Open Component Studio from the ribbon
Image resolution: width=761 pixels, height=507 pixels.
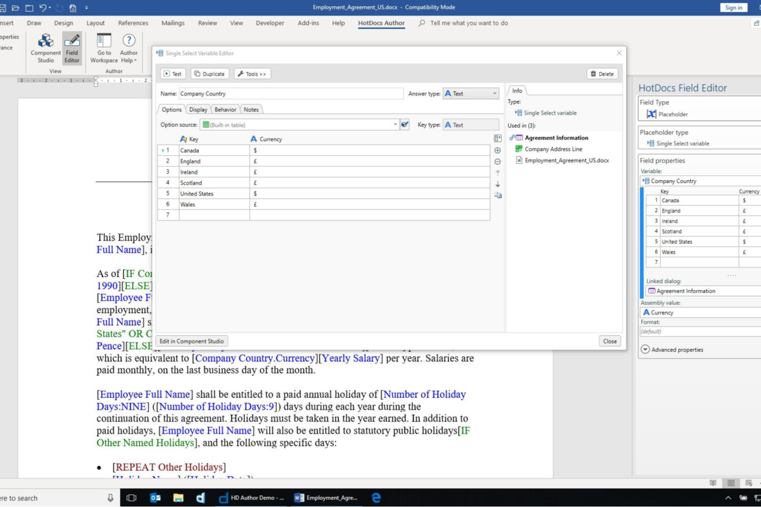(x=45, y=48)
